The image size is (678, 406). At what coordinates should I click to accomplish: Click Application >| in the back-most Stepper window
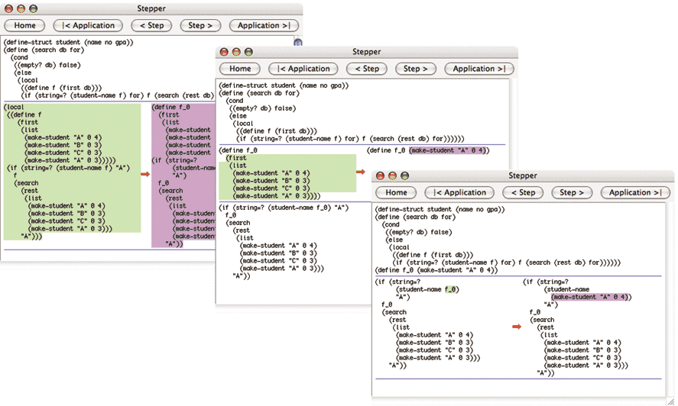point(264,25)
